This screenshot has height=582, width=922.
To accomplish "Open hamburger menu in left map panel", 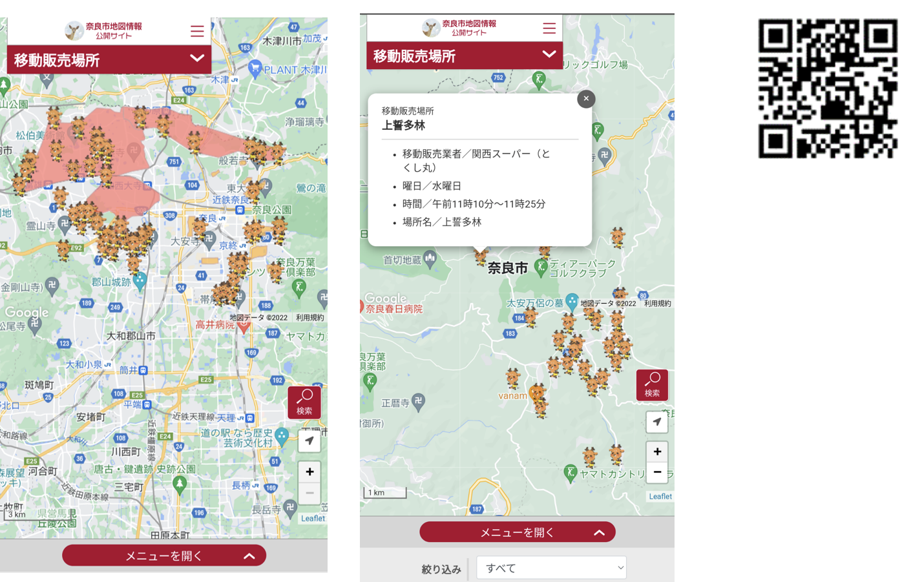I will point(197,31).
